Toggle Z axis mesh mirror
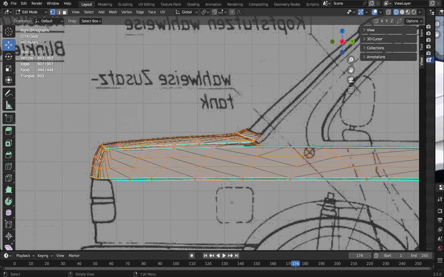The image size is (444, 277). (x=392, y=21)
